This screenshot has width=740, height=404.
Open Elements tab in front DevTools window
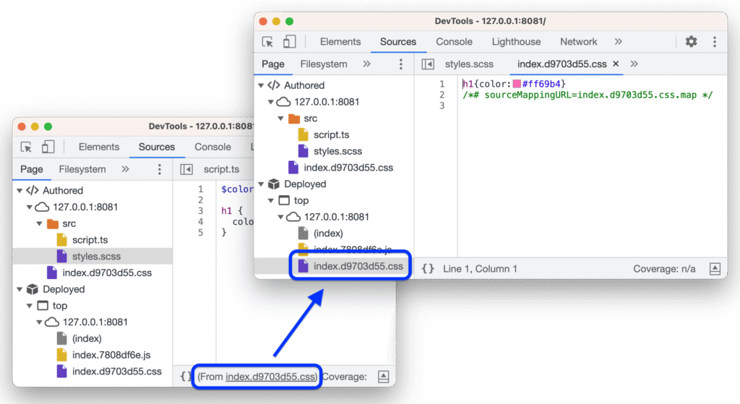(340, 41)
